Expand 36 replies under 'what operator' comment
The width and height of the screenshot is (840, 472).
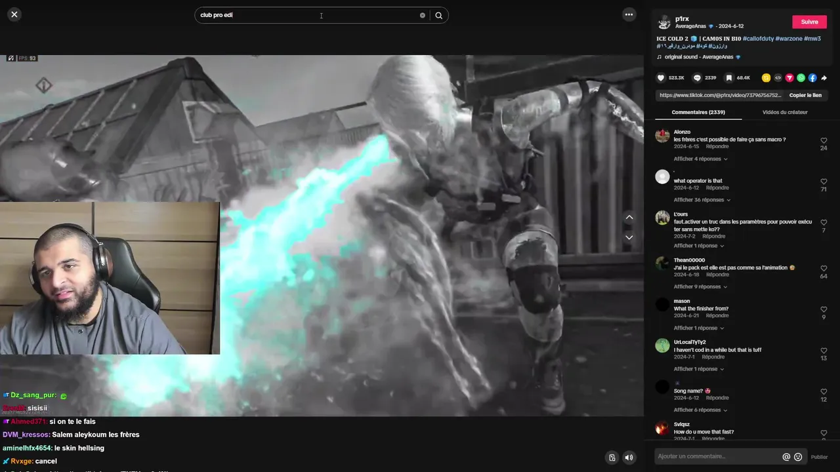coord(702,200)
